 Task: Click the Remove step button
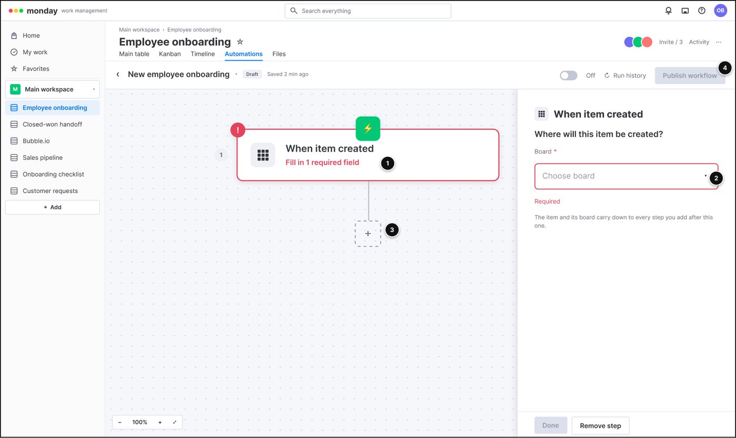click(600, 425)
